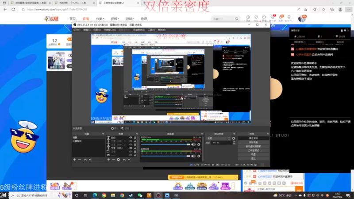Click the 停止推流 button in OBS Controls

coord(253,138)
